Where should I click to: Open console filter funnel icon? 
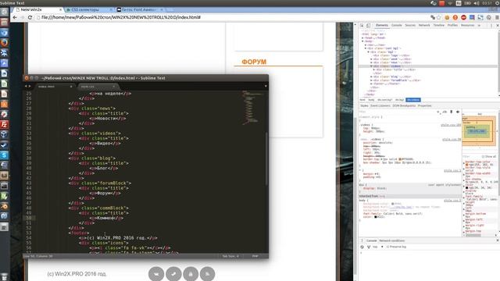click(369, 247)
